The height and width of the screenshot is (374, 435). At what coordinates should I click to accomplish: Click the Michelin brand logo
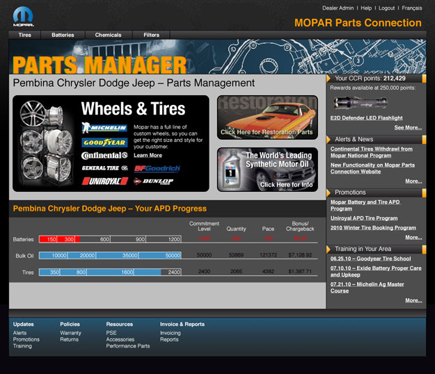click(x=104, y=128)
